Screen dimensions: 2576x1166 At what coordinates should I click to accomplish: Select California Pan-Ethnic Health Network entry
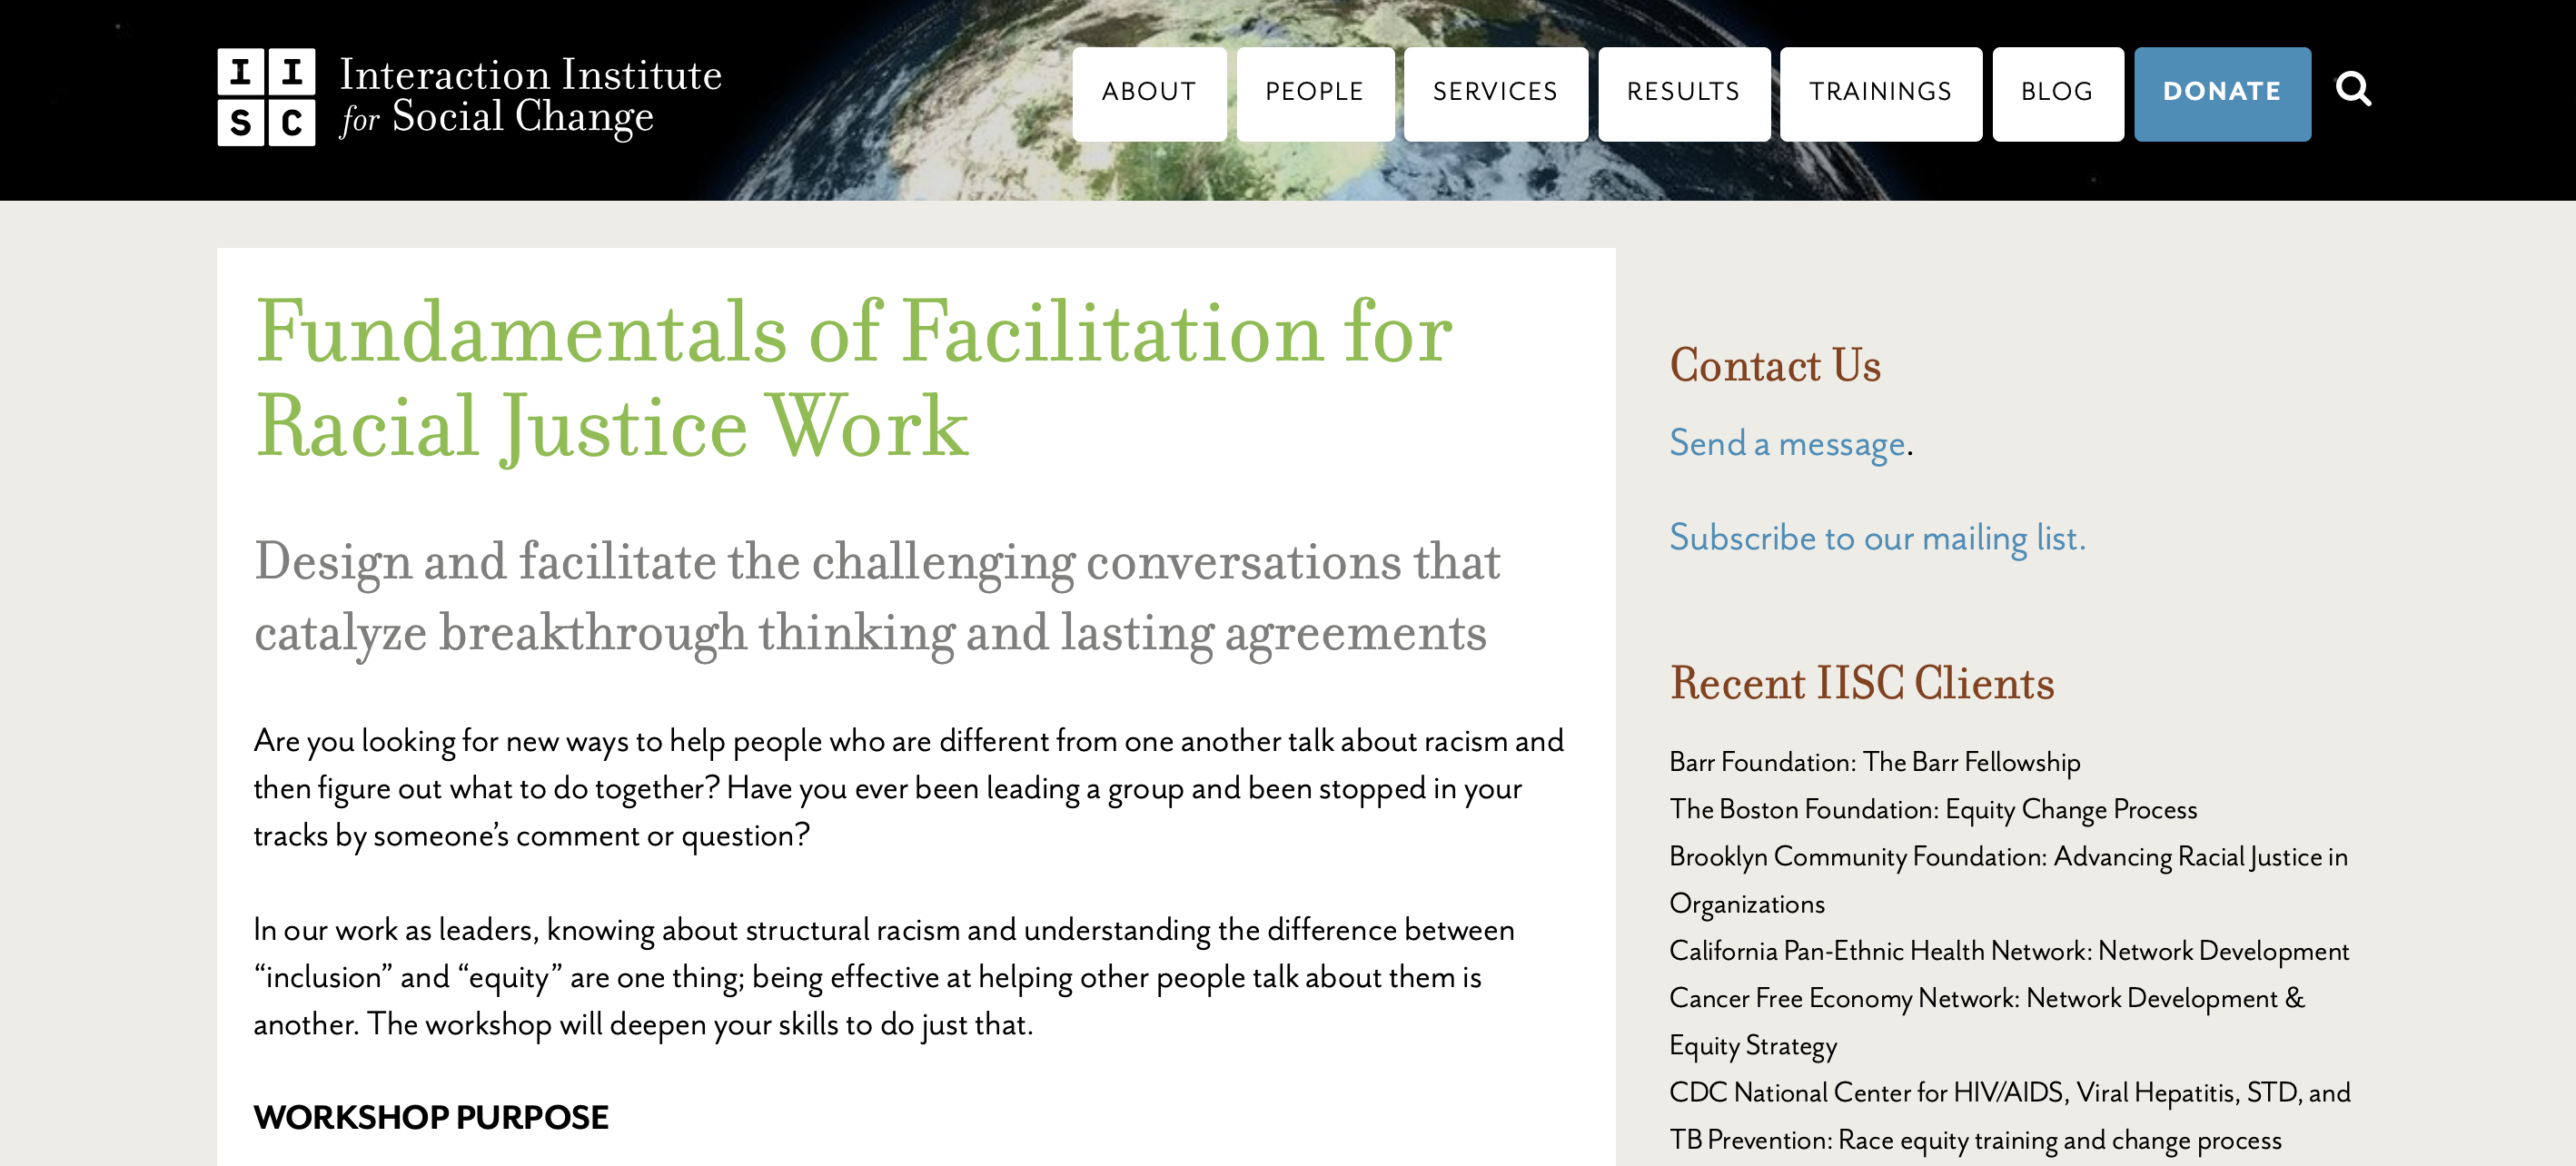2009,951
